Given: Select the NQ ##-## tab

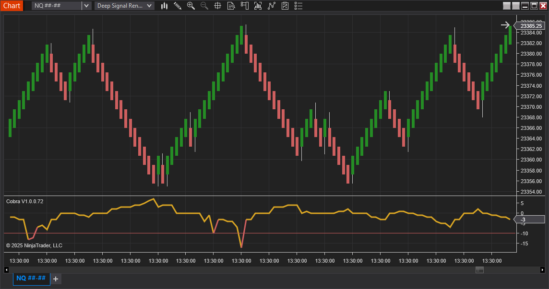Looking at the screenshot, I should click(31, 278).
